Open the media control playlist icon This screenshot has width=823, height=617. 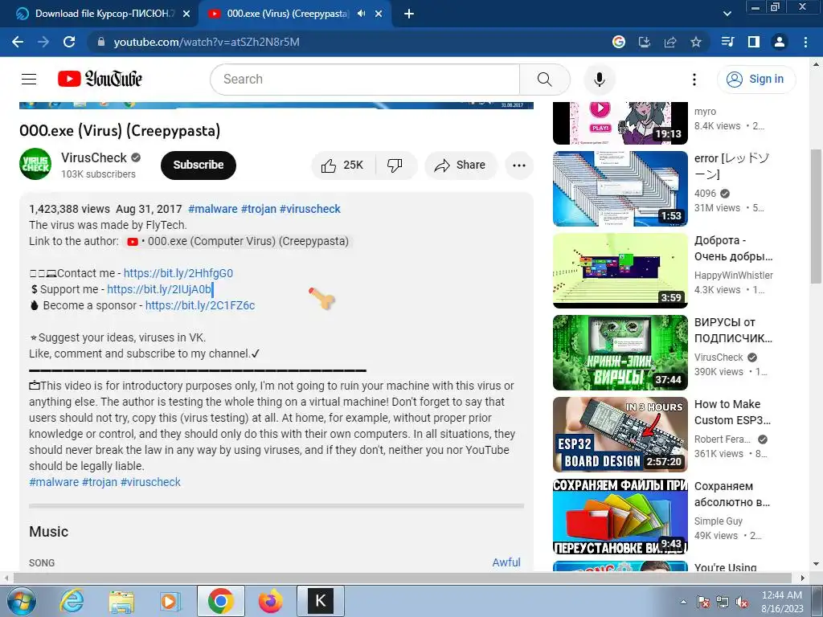pyautogui.click(x=727, y=42)
